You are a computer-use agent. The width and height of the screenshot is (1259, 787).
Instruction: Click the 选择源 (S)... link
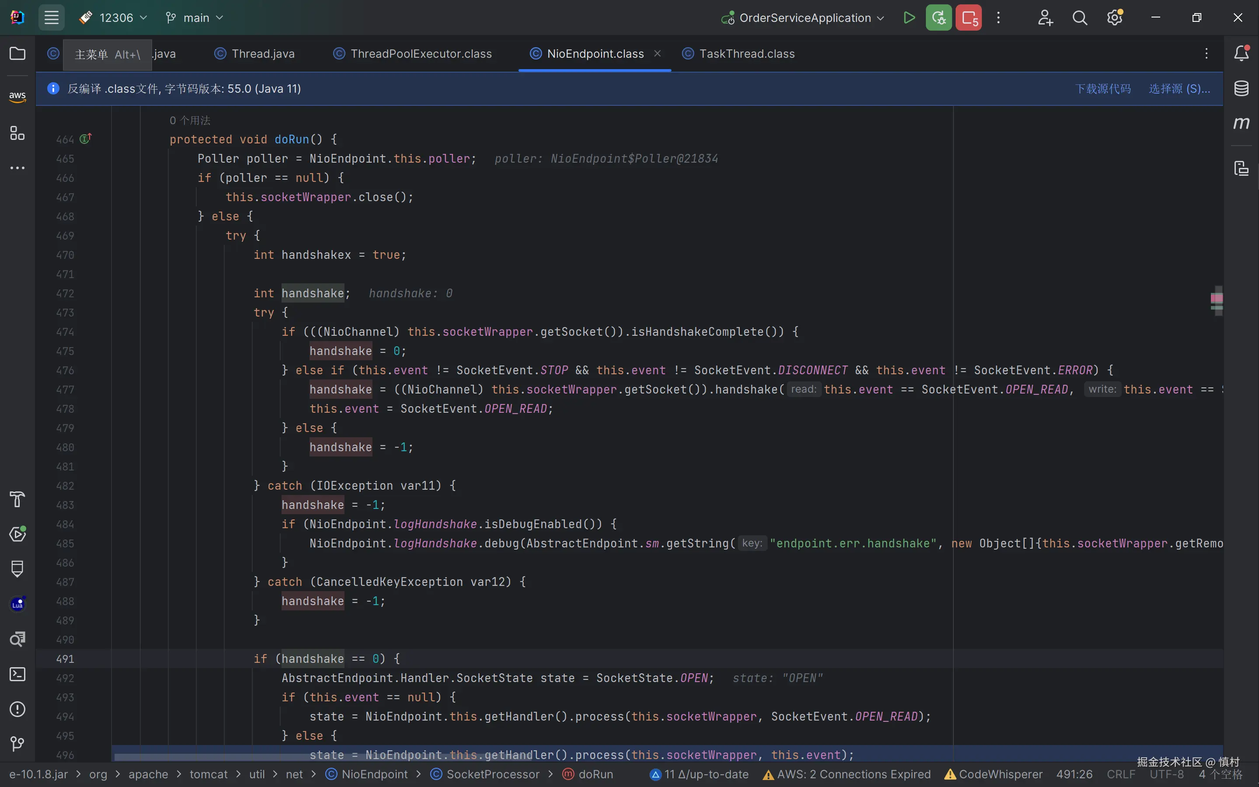click(x=1179, y=88)
